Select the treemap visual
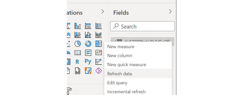Image resolution: width=226 pixels, height=95 pixels. [x=99, y=44]
